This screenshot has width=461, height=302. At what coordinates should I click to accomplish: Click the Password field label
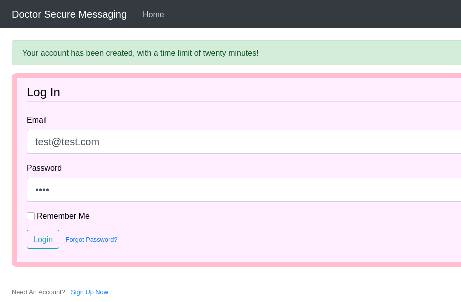click(x=44, y=168)
